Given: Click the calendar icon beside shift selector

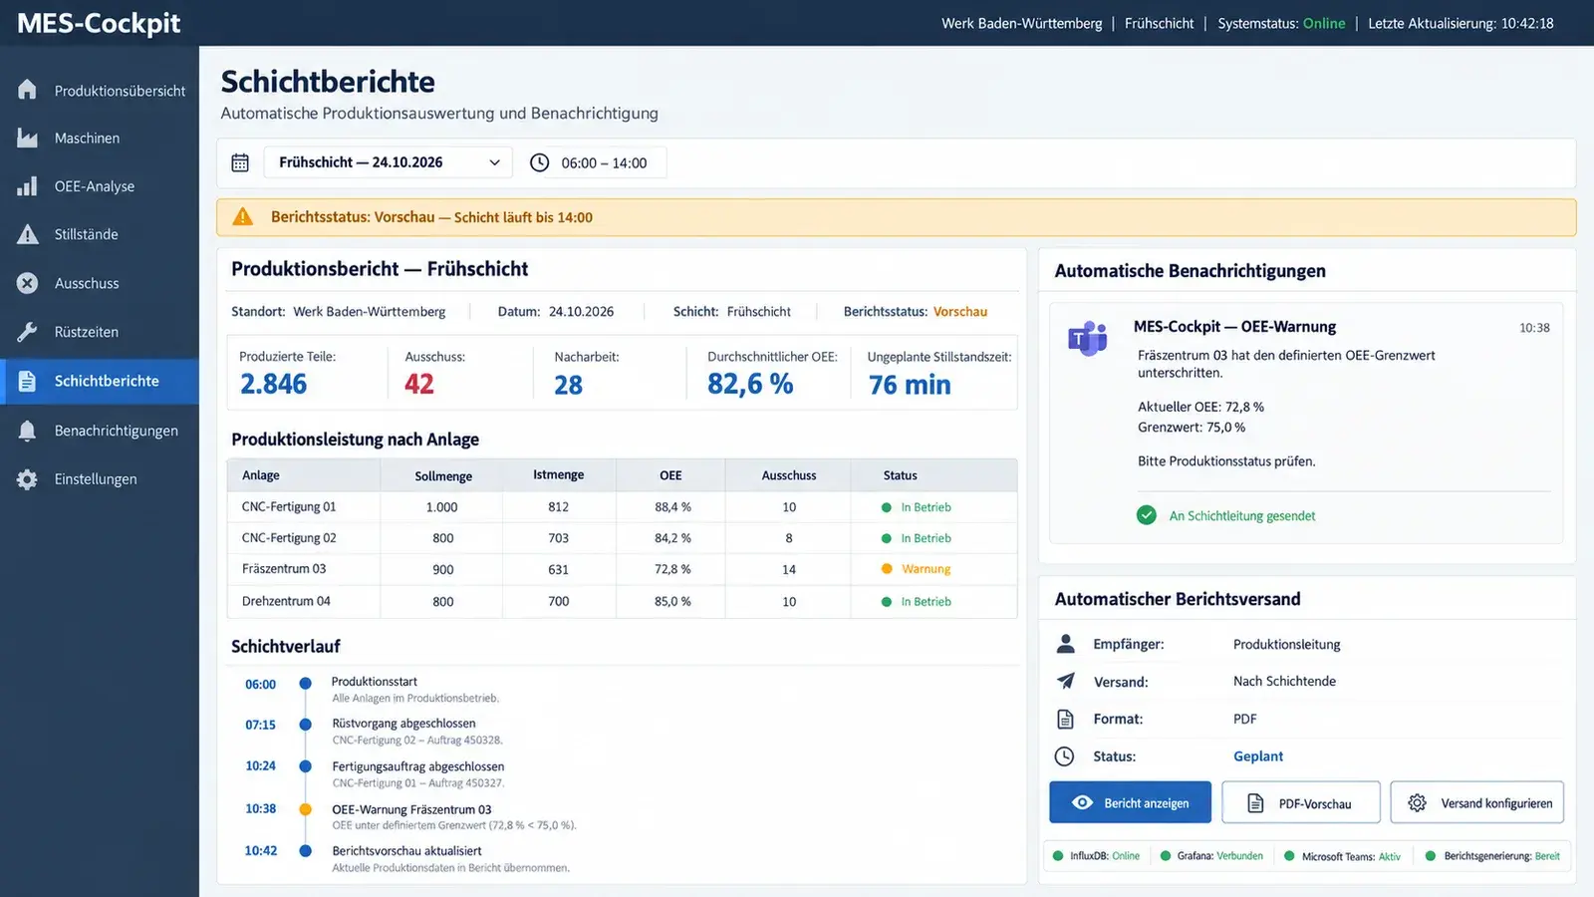Looking at the screenshot, I should tap(240, 162).
